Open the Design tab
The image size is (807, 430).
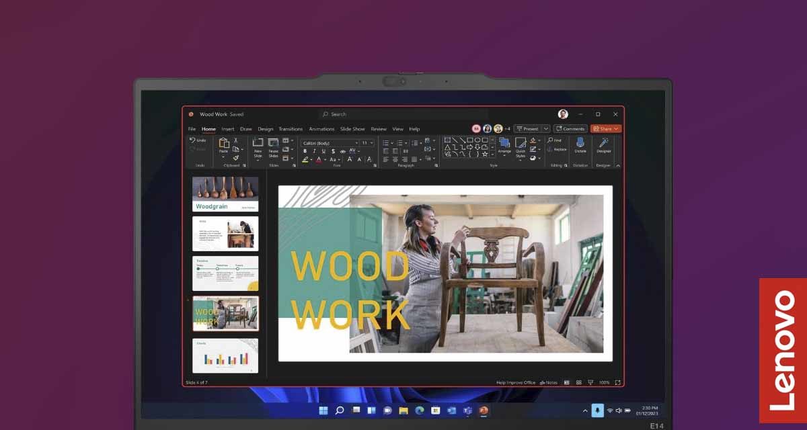click(265, 129)
